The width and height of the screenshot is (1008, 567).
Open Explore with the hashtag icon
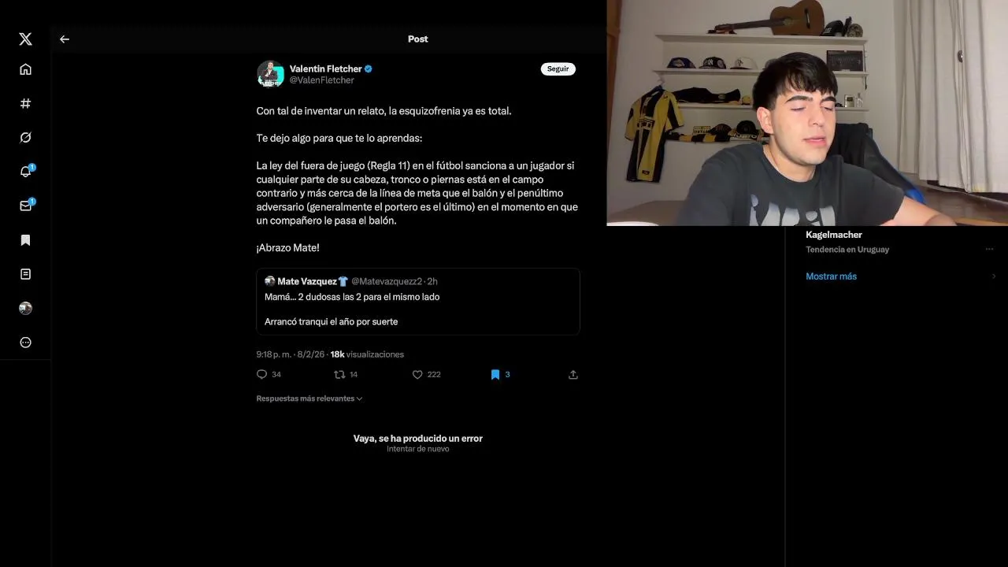[x=25, y=103]
